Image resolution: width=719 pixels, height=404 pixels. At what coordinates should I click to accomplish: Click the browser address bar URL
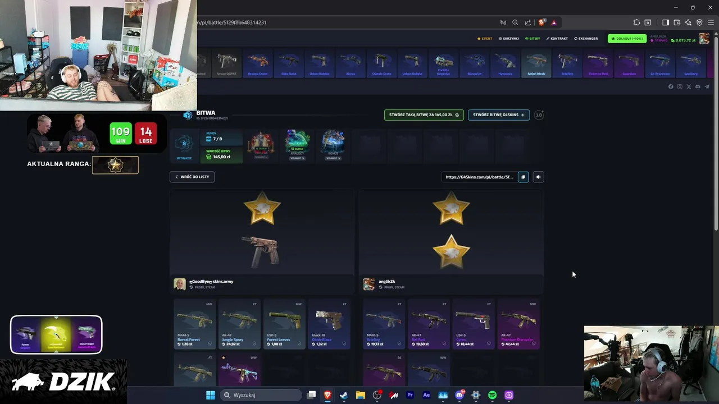click(231, 22)
